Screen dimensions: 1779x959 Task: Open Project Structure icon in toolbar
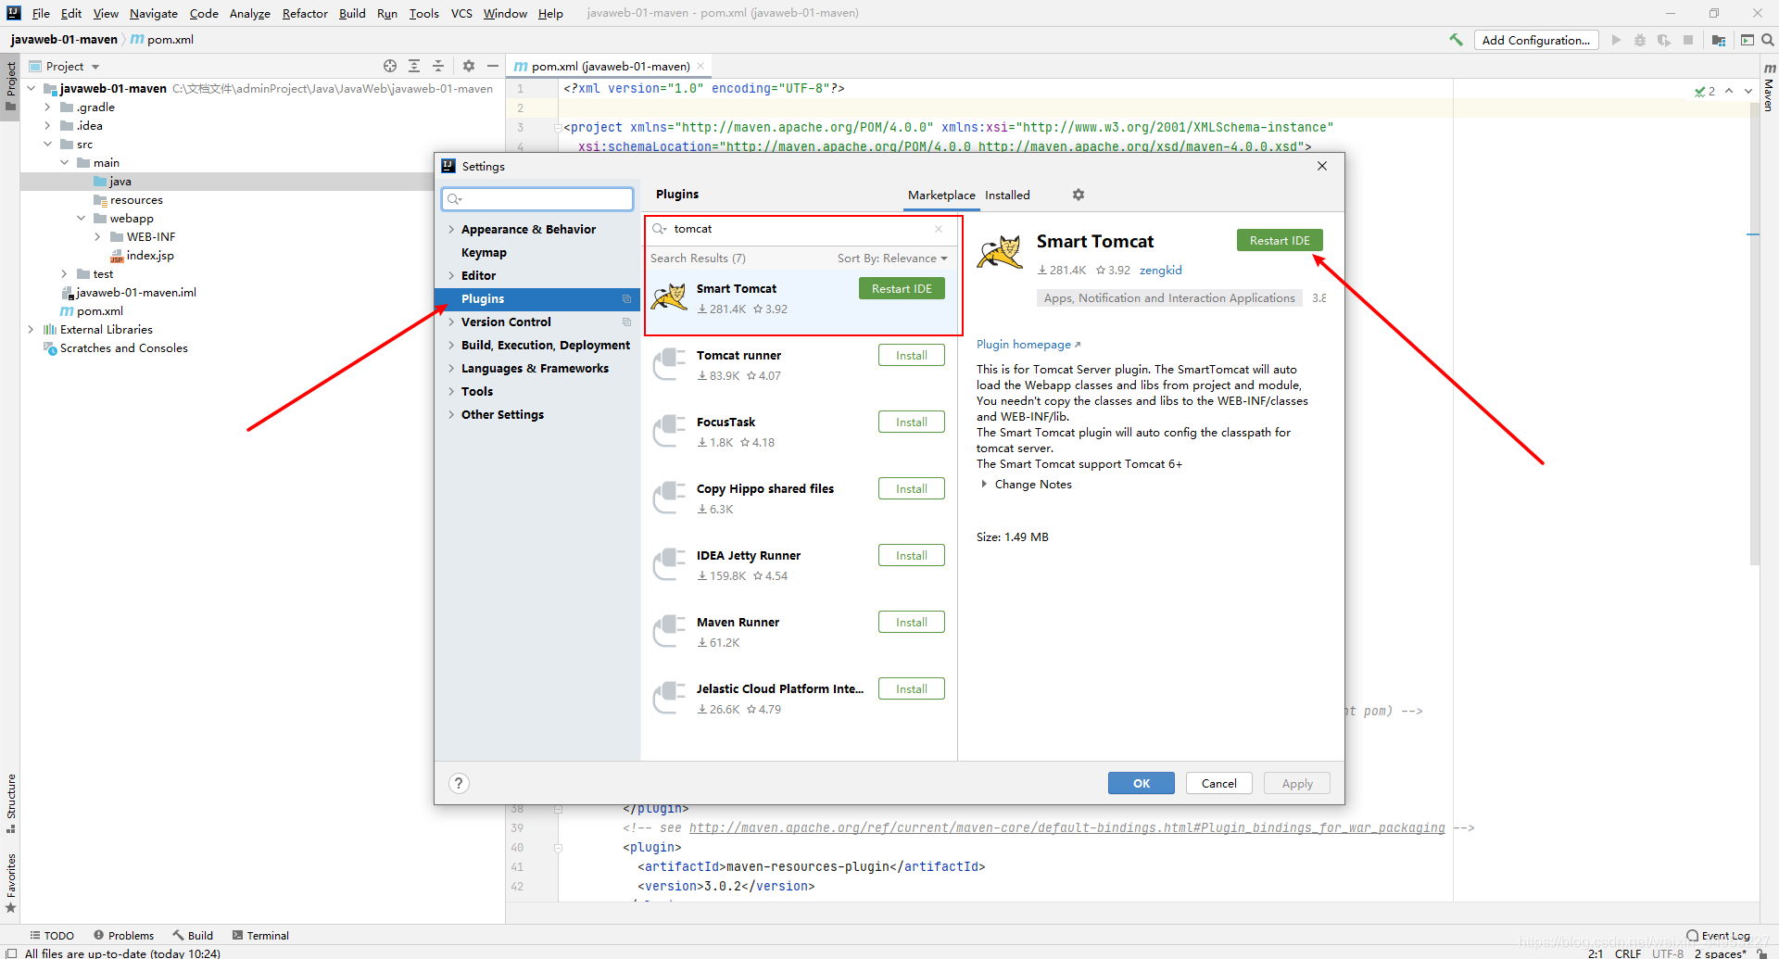click(x=1719, y=40)
